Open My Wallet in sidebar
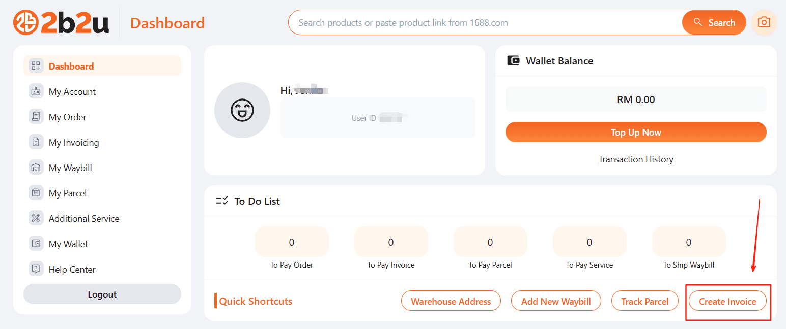Viewport: 786px width, 329px height. [68, 244]
